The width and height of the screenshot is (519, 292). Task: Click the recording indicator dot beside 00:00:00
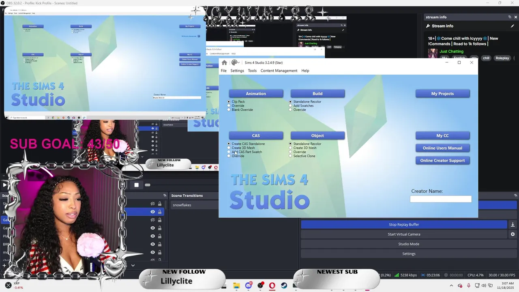point(446,275)
